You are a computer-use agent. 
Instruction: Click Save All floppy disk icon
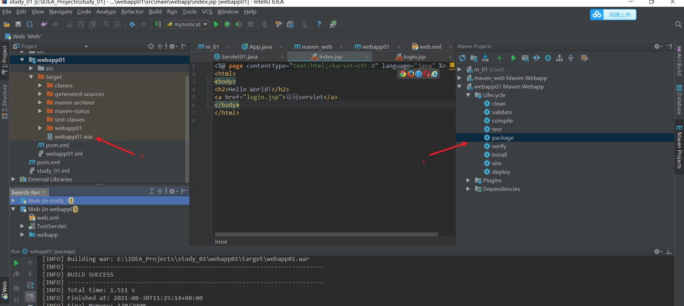click(18, 24)
